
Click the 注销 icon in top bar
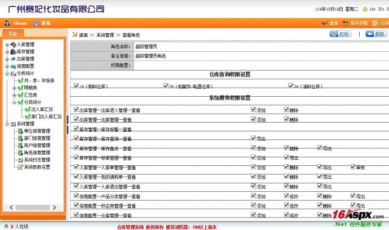[375, 23]
